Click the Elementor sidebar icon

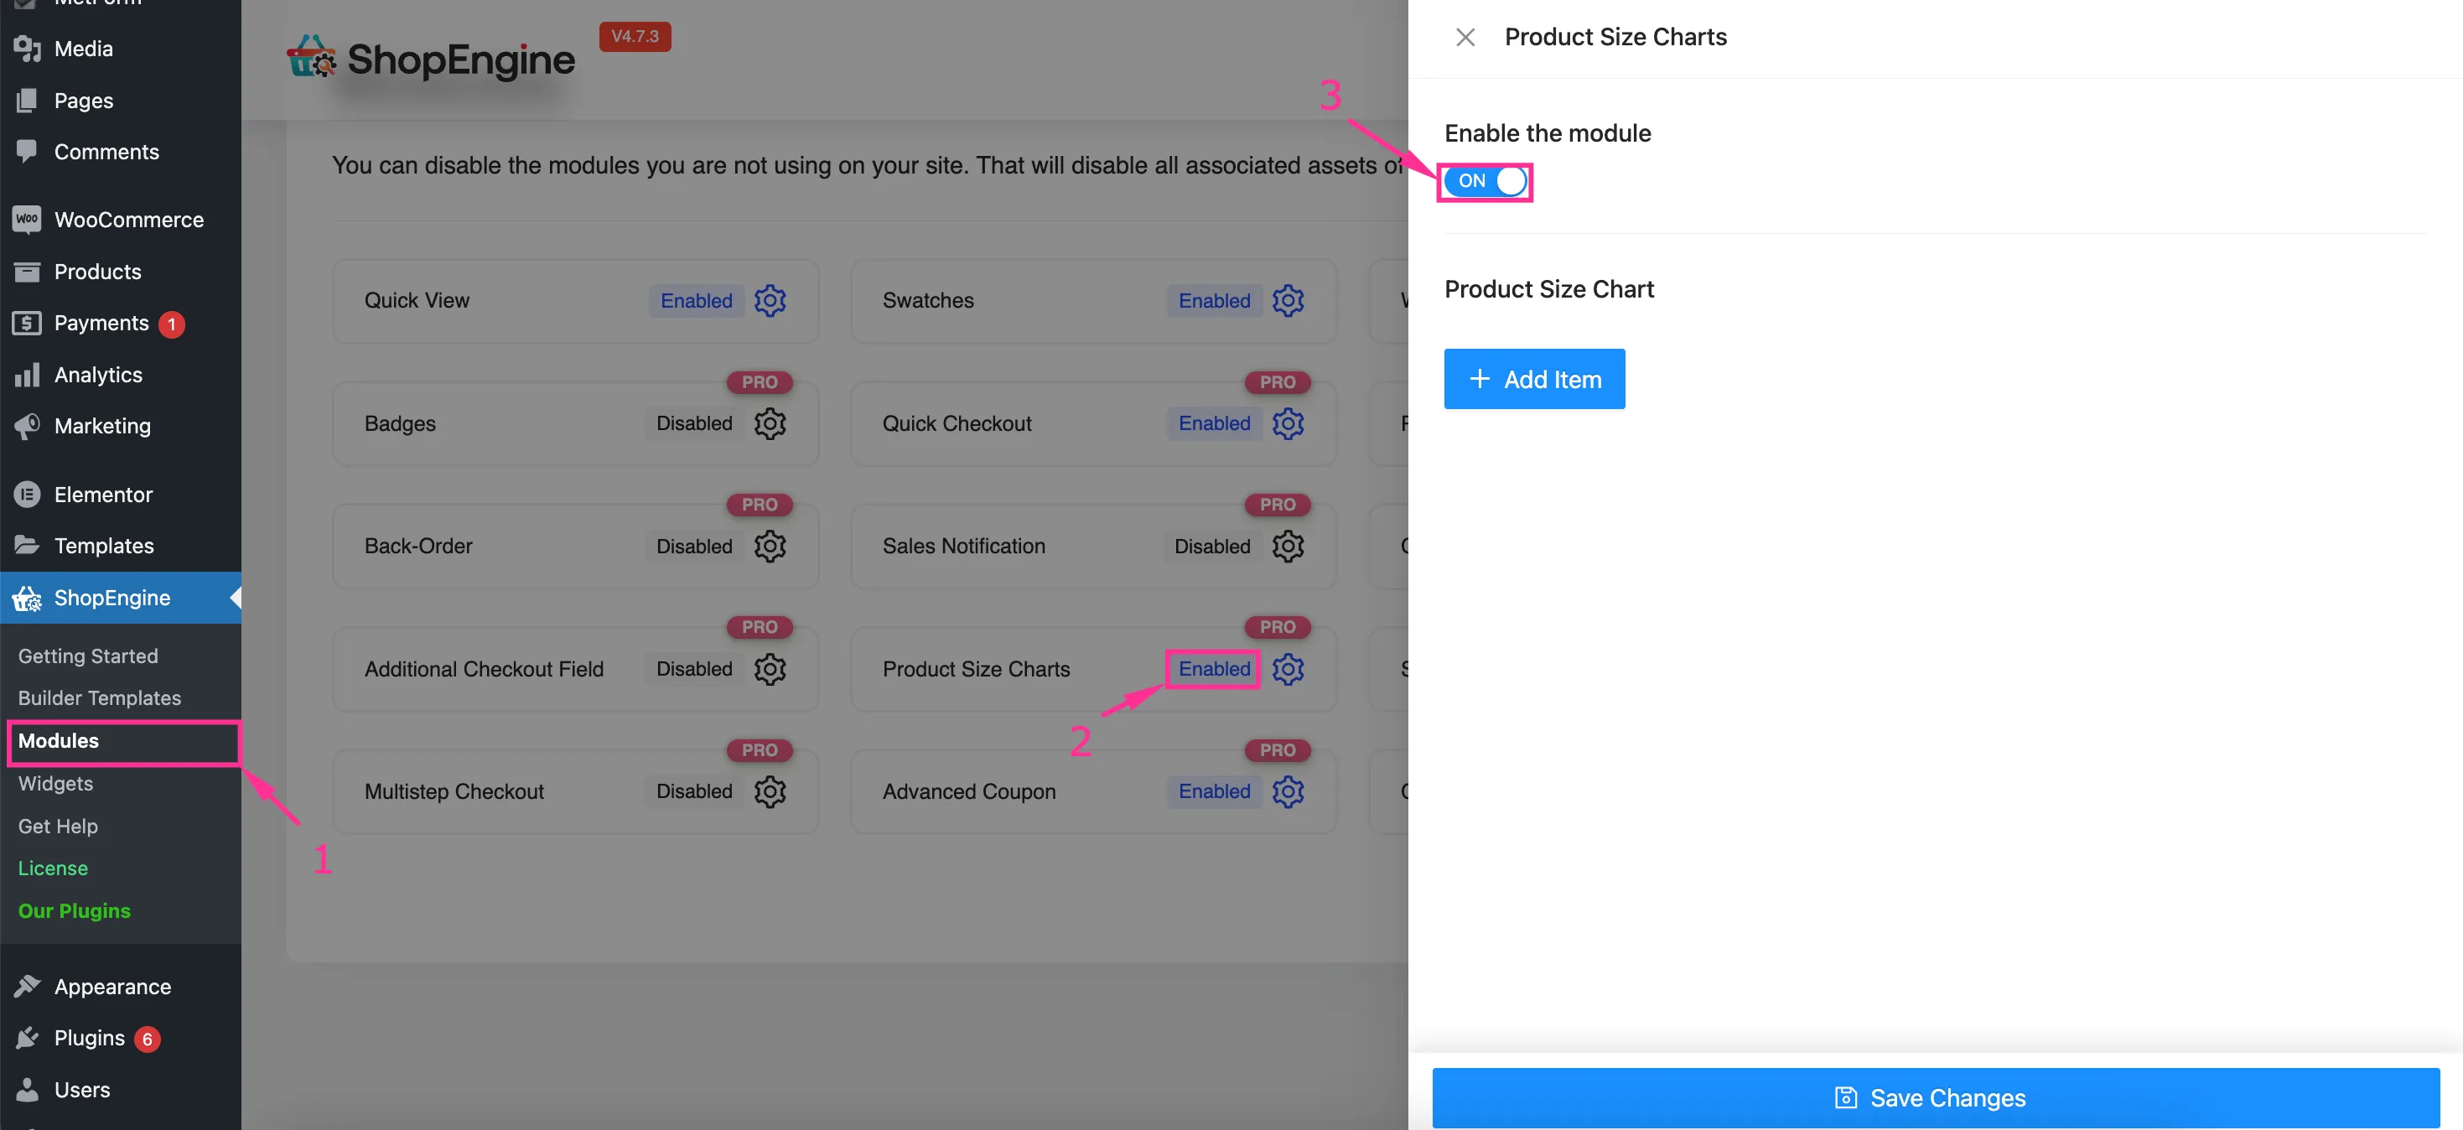tap(27, 495)
